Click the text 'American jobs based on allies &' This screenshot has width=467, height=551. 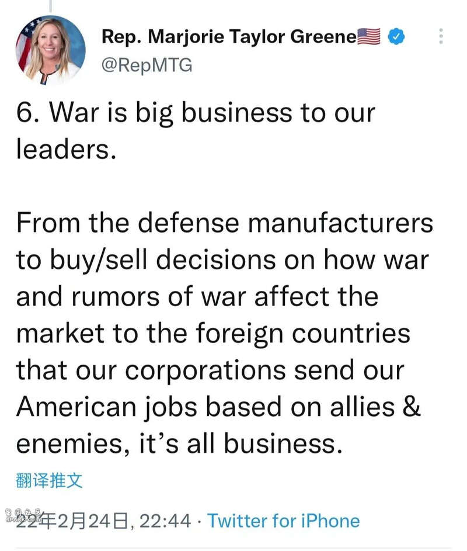pyautogui.click(x=218, y=407)
